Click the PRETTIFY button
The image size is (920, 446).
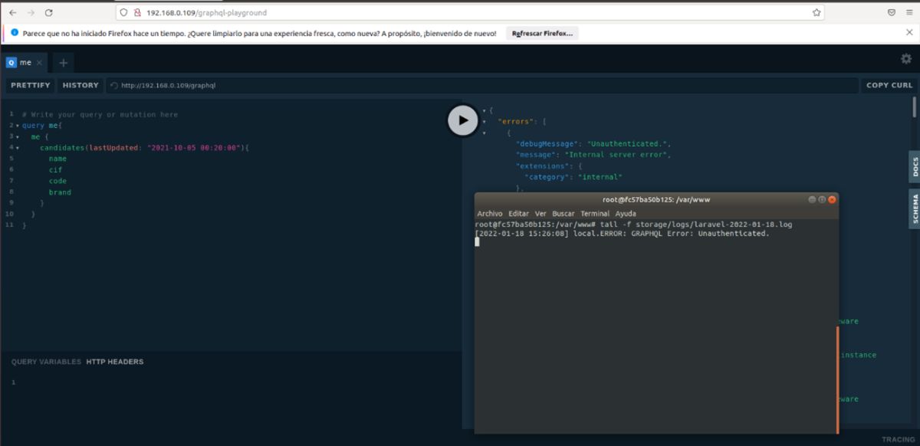pos(31,85)
